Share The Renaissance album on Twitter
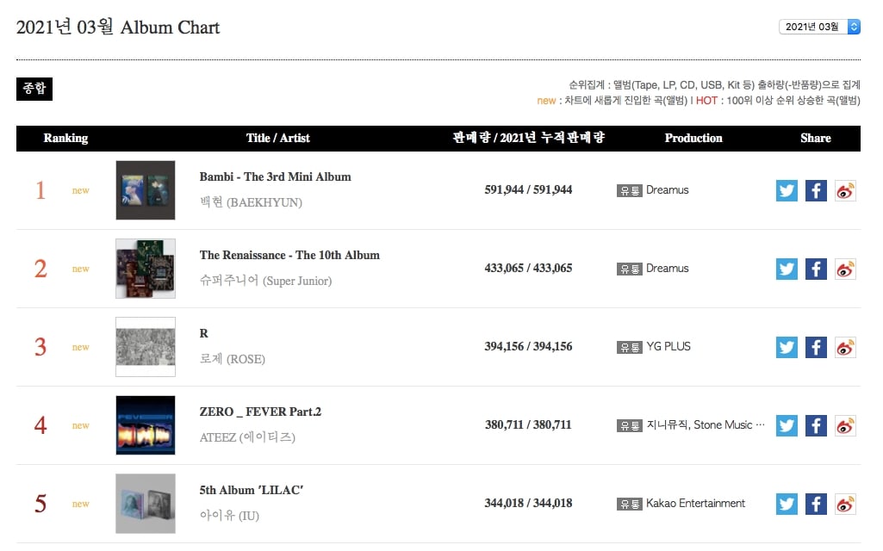Image resolution: width=883 pixels, height=551 pixels. pyautogui.click(x=787, y=269)
